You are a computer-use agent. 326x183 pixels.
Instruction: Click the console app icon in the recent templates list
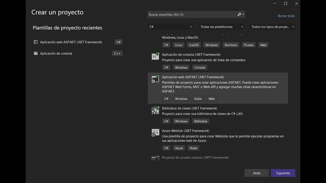pos(36,53)
